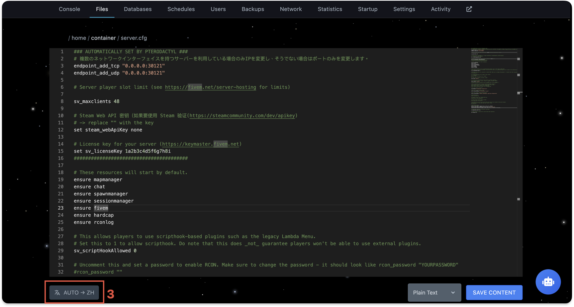Click the code minimap preview

(494, 81)
